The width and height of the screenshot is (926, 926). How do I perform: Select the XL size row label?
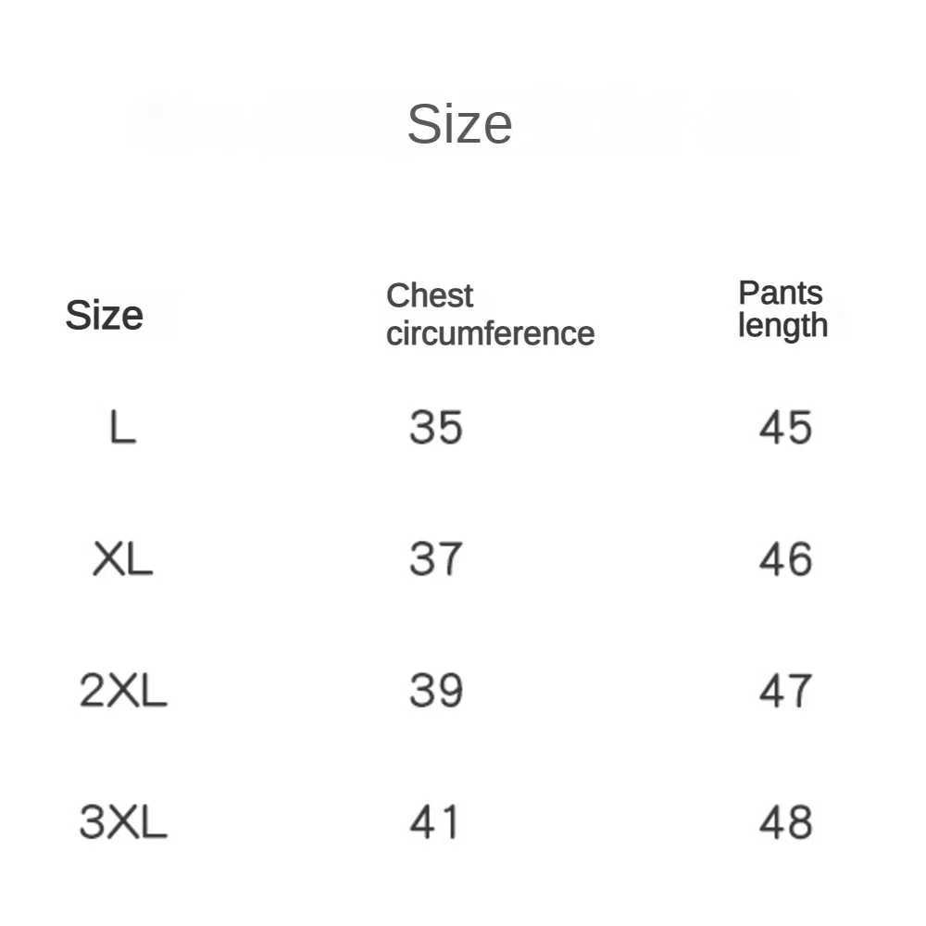click(x=122, y=559)
